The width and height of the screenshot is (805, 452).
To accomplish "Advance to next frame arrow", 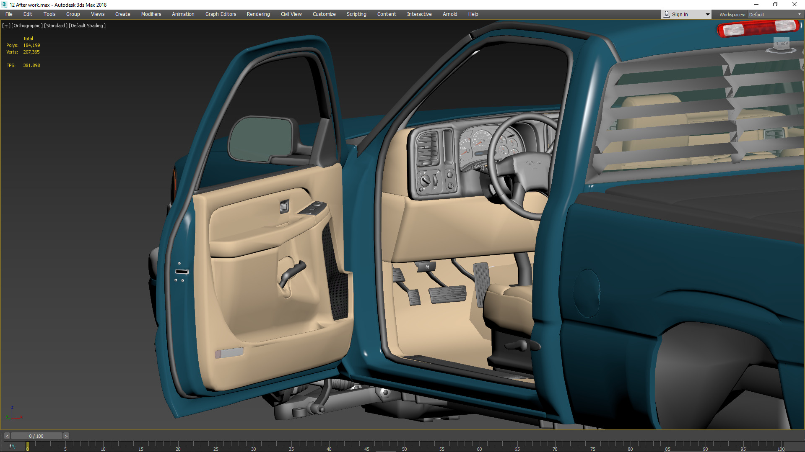I will tap(66, 436).
